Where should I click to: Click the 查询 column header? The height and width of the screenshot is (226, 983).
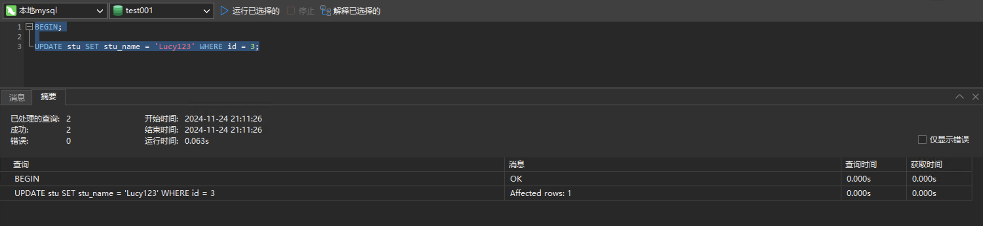coord(21,164)
